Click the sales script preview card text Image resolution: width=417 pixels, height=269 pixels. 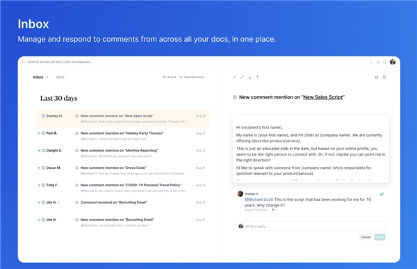[311, 149]
